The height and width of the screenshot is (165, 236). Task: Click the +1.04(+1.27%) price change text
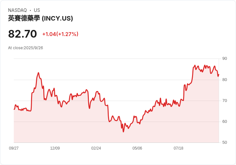pos(60,34)
